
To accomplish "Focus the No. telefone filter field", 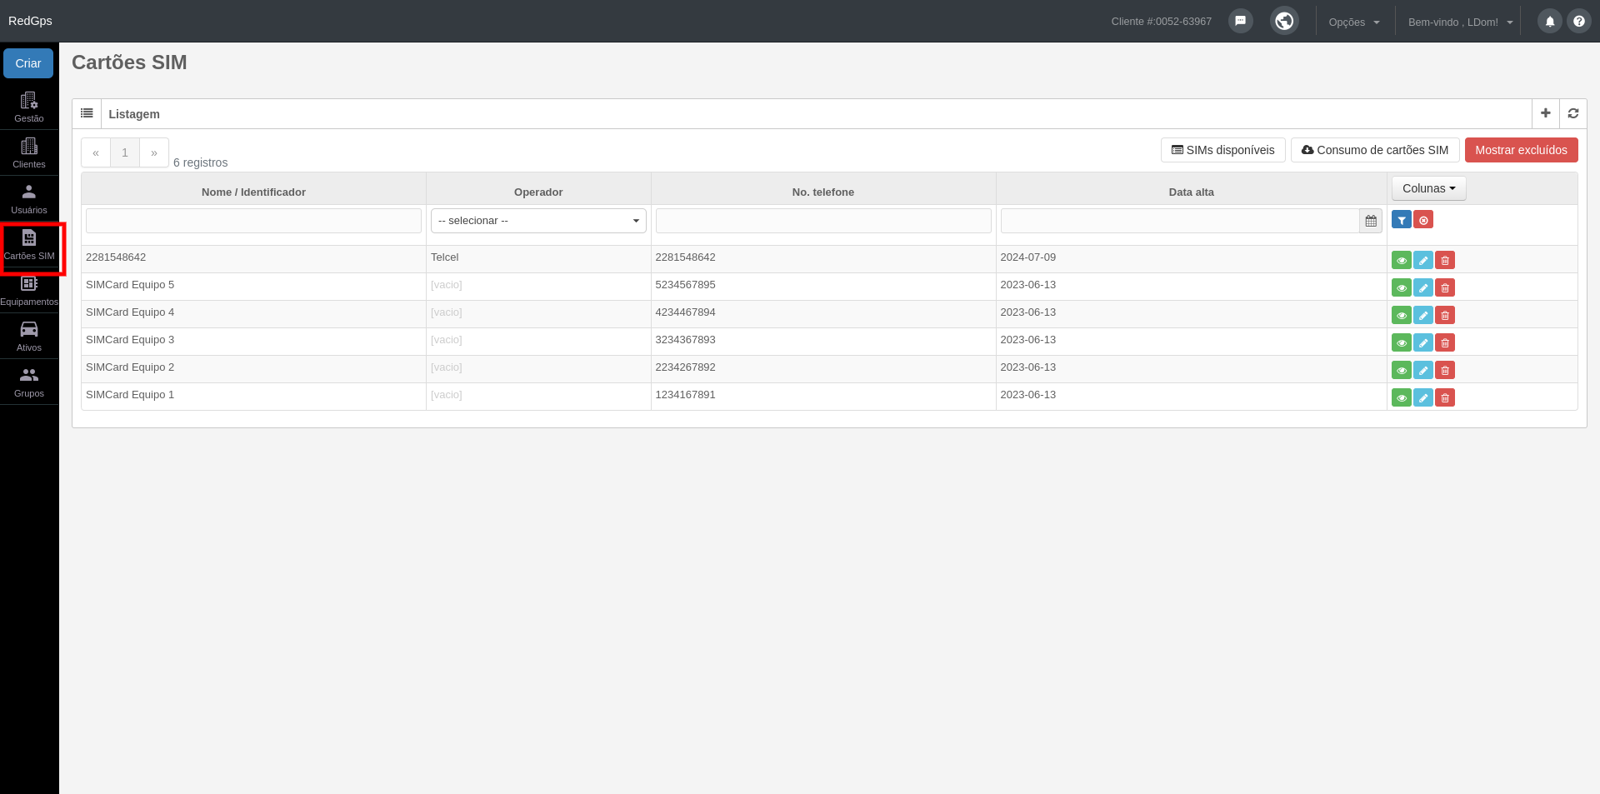I will [x=823, y=221].
